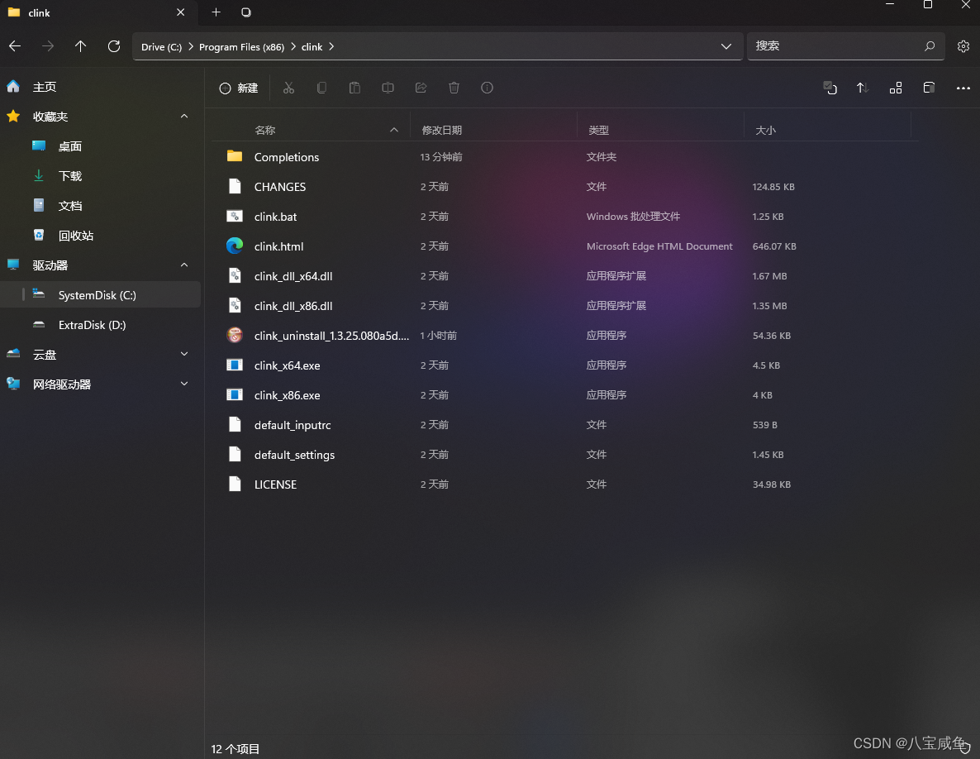Viewport: 980px width, 759px height.
Task: Click the refresh button in navigation bar
Action: click(113, 46)
